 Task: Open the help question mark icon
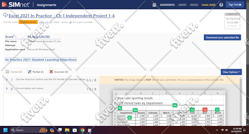coord(221,5)
